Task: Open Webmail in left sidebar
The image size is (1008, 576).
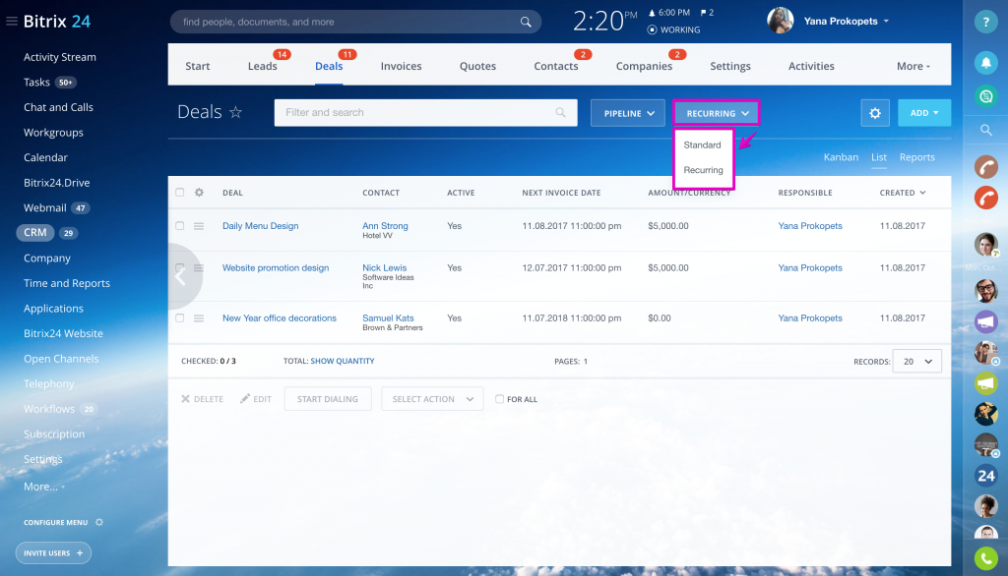Action: 45,208
